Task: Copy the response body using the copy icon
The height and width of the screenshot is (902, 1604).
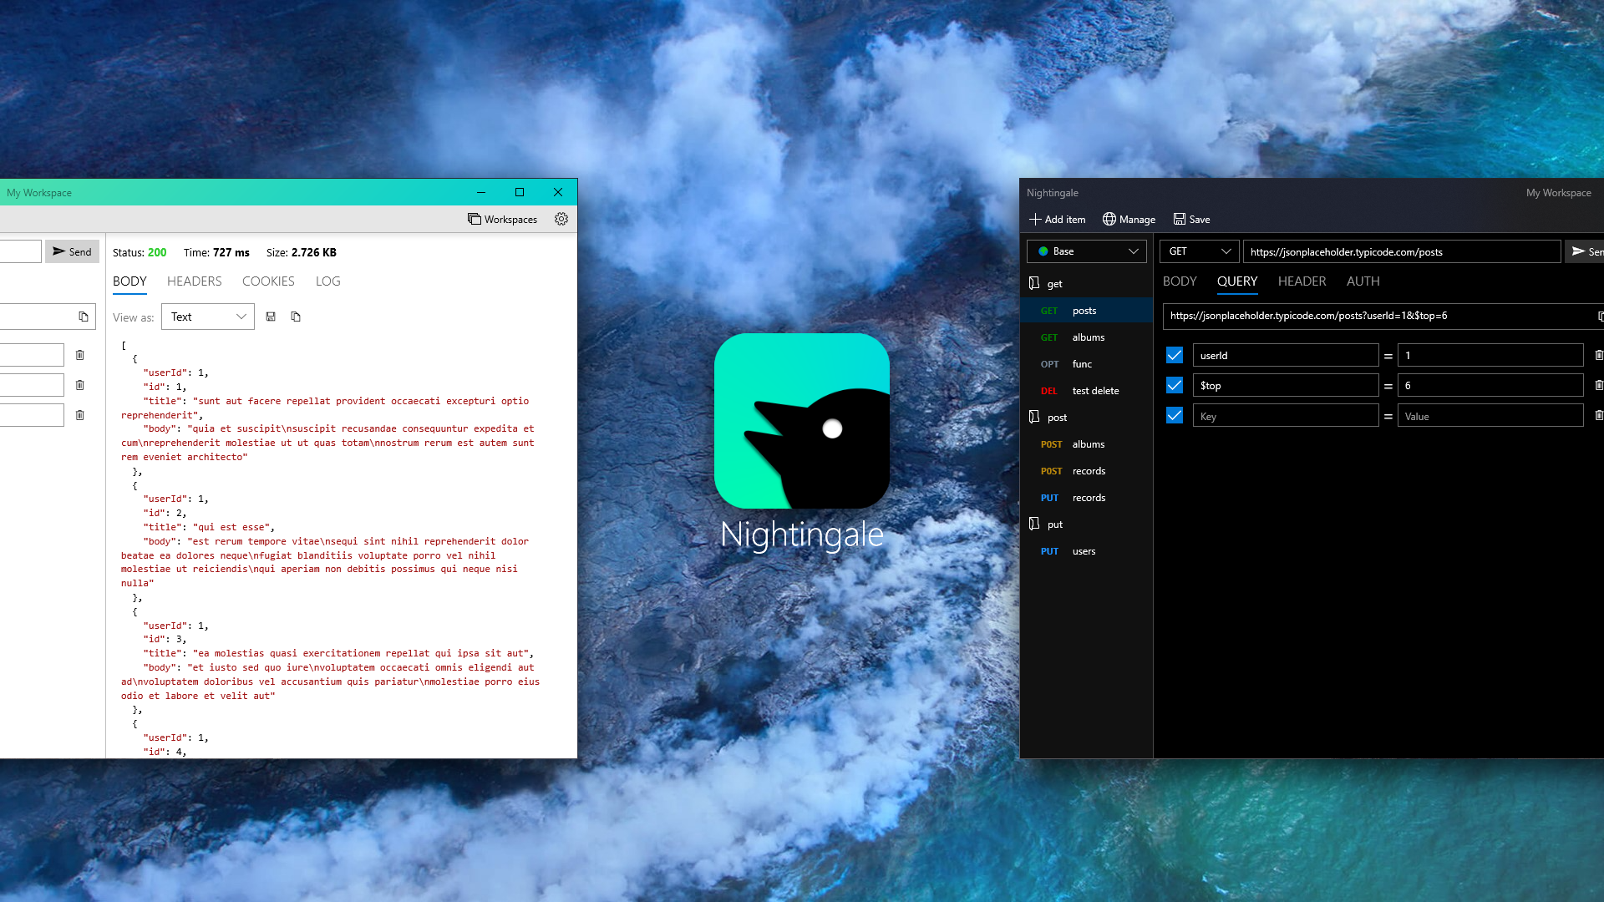Action: tap(296, 317)
